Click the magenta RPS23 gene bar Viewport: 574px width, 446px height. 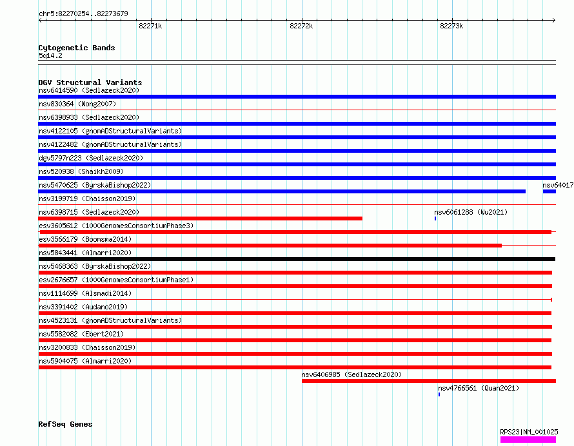[x=528, y=440]
